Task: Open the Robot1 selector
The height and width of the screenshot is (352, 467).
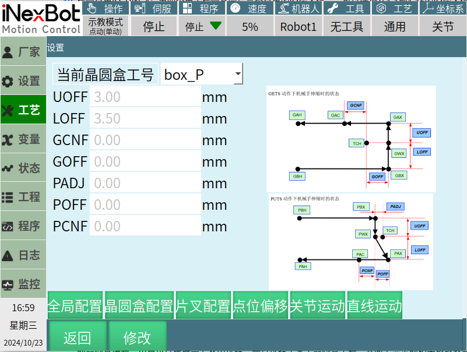Action: (x=298, y=26)
